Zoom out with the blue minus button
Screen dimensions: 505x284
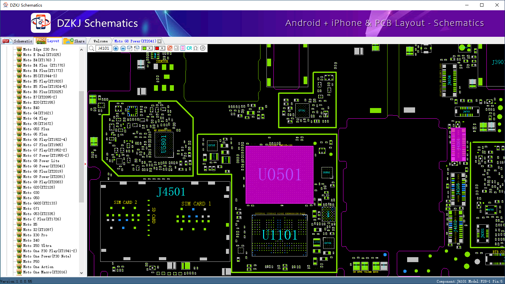pos(123,48)
